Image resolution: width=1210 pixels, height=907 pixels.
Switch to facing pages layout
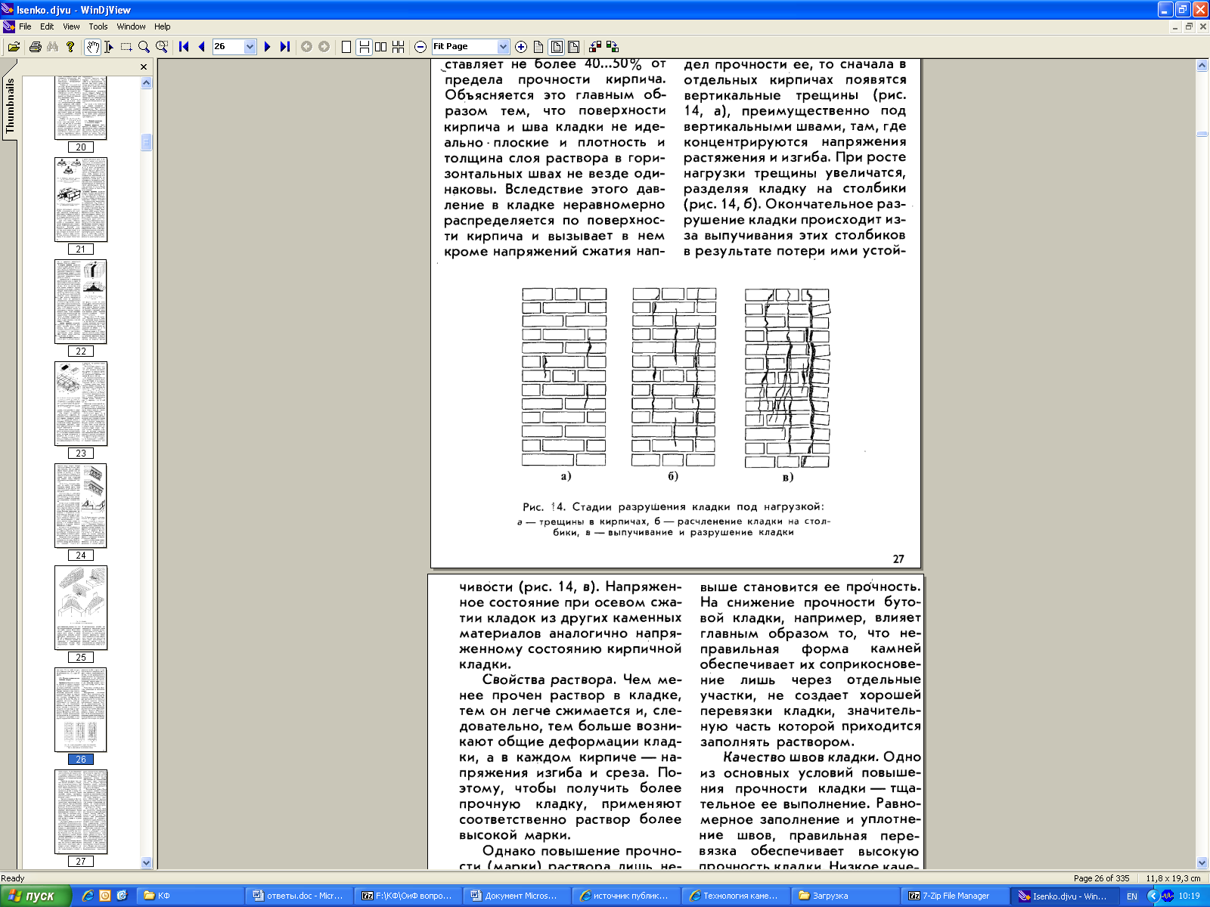point(381,47)
